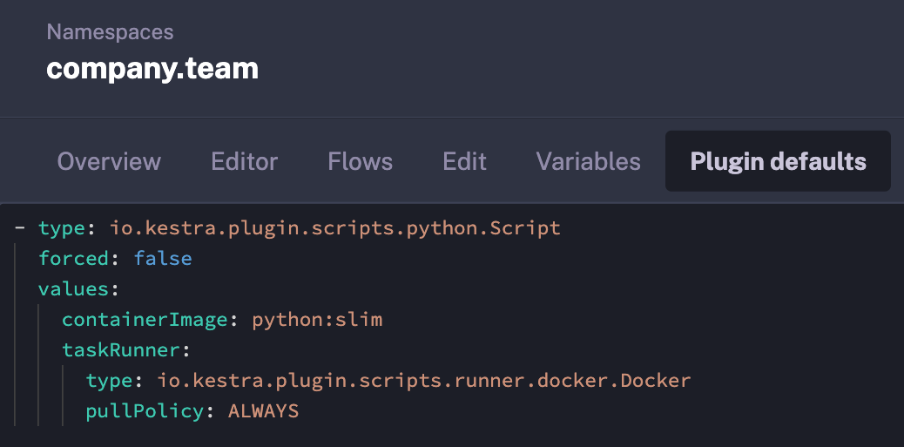The height and width of the screenshot is (447, 904).
Task: Switch to the Editor tab
Action: [244, 161]
